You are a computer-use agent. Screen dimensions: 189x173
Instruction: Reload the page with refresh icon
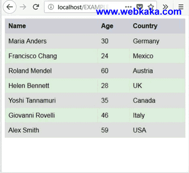36,7
